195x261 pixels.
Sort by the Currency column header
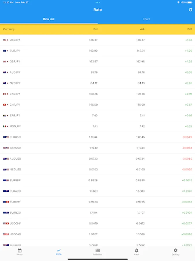coord(9,29)
